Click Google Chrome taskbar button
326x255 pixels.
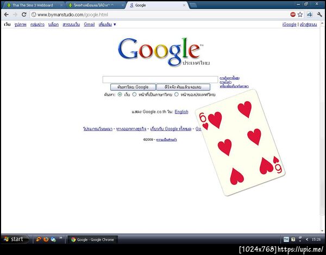(93, 240)
